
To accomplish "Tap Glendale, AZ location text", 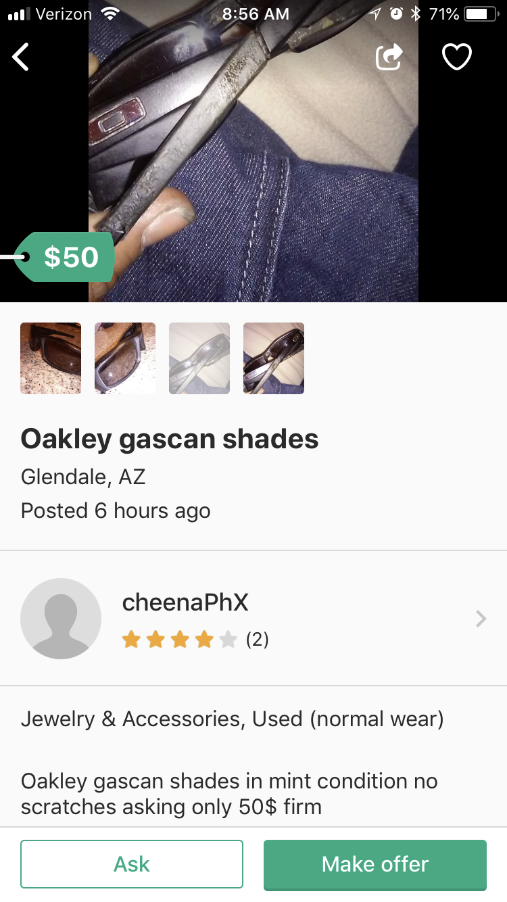I will pos(83,477).
